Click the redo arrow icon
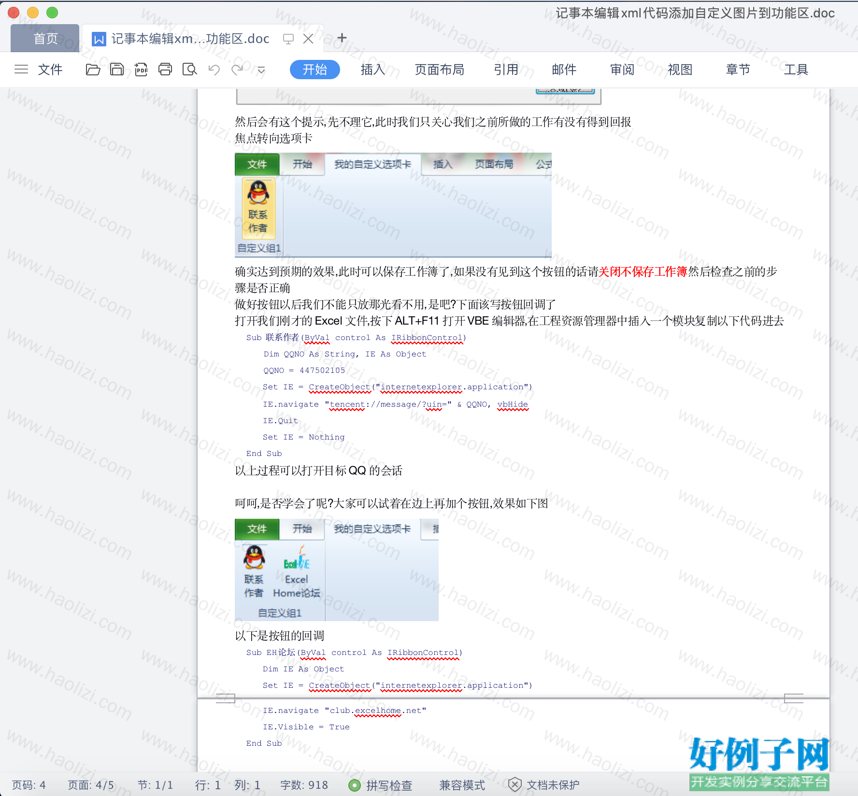 click(x=237, y=70)
